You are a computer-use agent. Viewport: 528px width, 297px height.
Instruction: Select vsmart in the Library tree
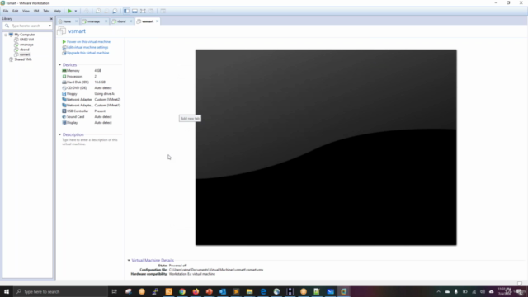pyautogui.click(x=25, y=54)
